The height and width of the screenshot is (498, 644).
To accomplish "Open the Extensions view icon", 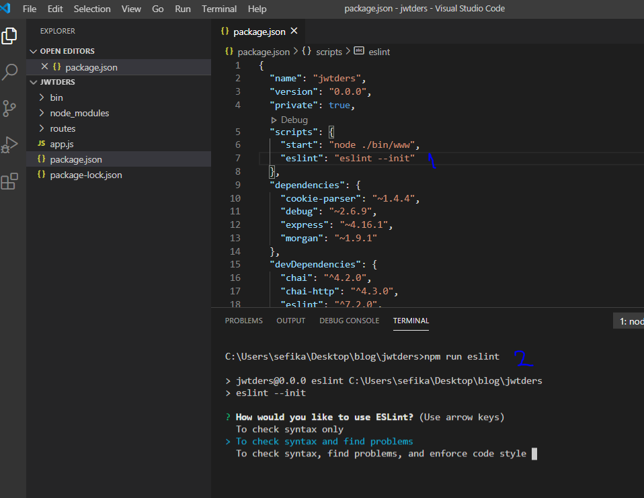I will (9, 181).
